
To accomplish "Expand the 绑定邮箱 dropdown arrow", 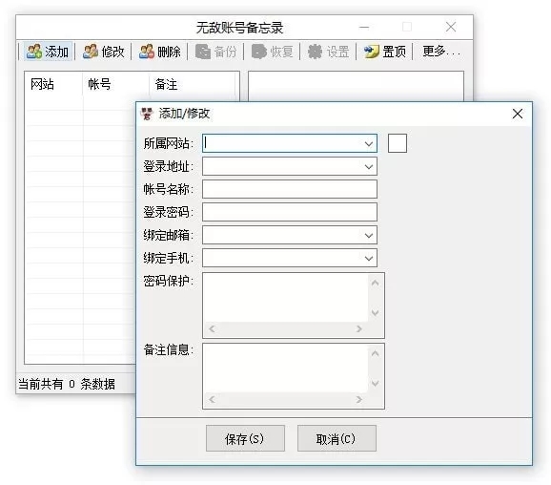I will (369, 235).
